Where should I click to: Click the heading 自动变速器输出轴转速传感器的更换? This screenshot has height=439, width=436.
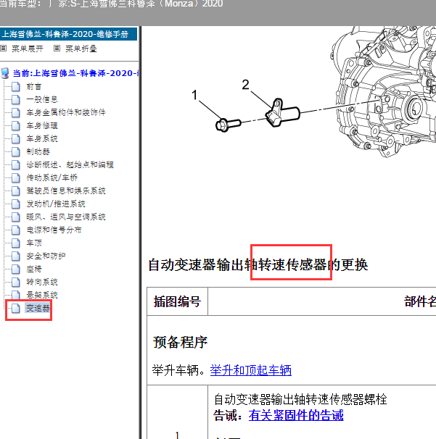tap(258, 265)
